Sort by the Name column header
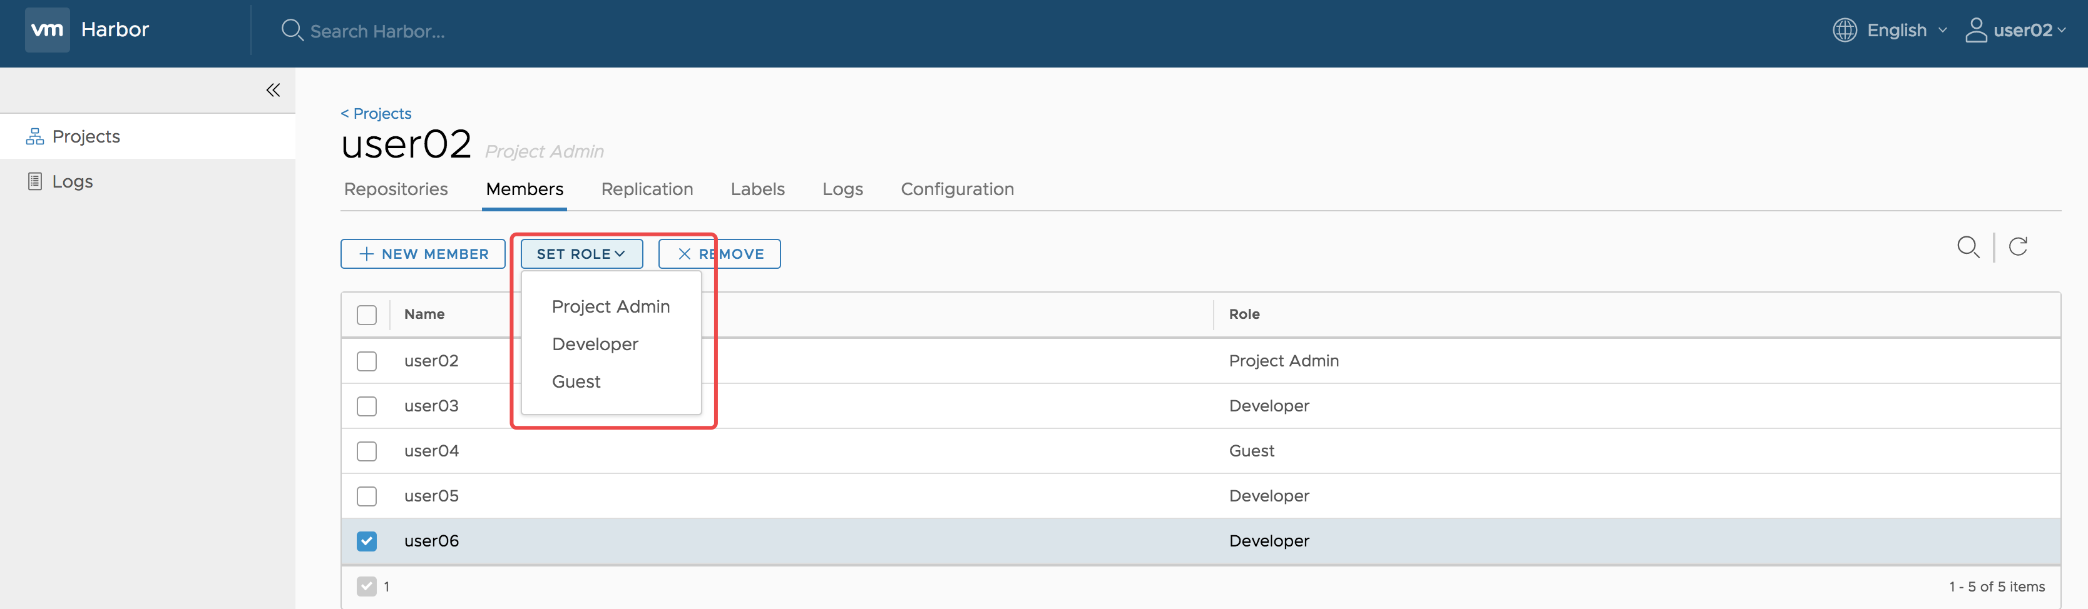Image resolution: width=2088 pixels, height=609 pixels. pyautogui.click(x=424, y=315)
